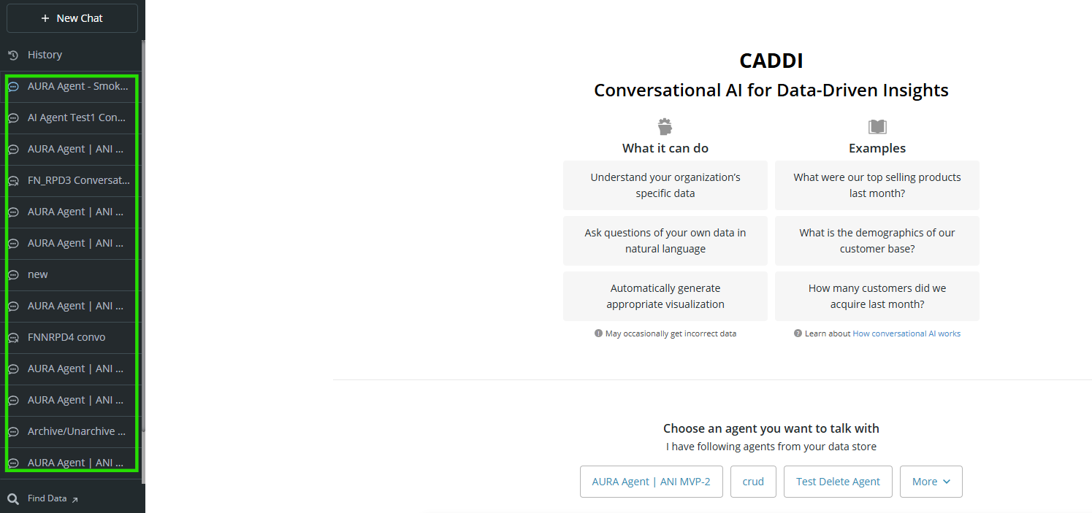The width and height of the screenshot is (1092, 513).
Task: Click the 'What it can do' icon
Action: 665,126
